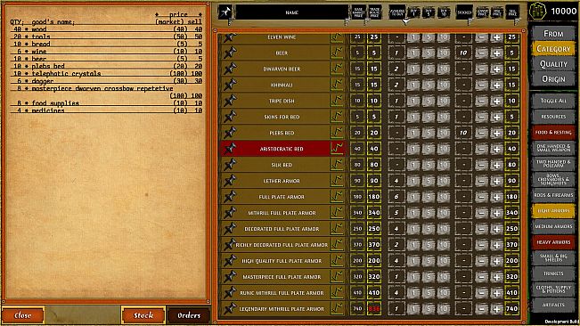Switch to the From filter tab
580x326 pixels.
(553, 34)
